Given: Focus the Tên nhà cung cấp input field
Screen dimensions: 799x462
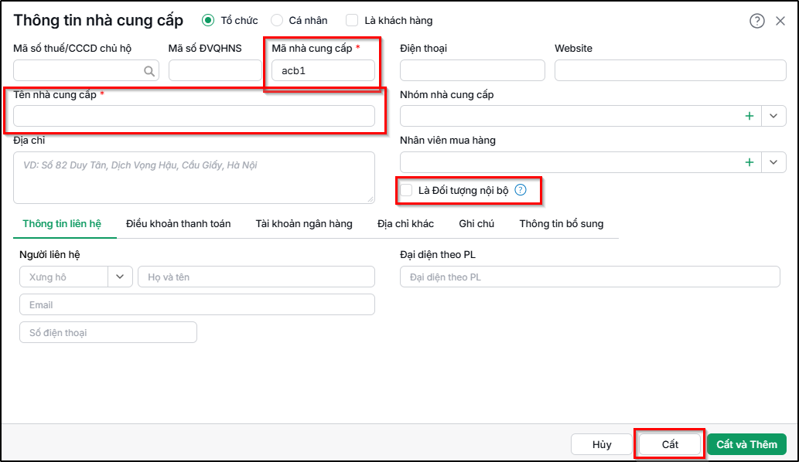Looking at the screenshot, I should [x=194, y=116].
